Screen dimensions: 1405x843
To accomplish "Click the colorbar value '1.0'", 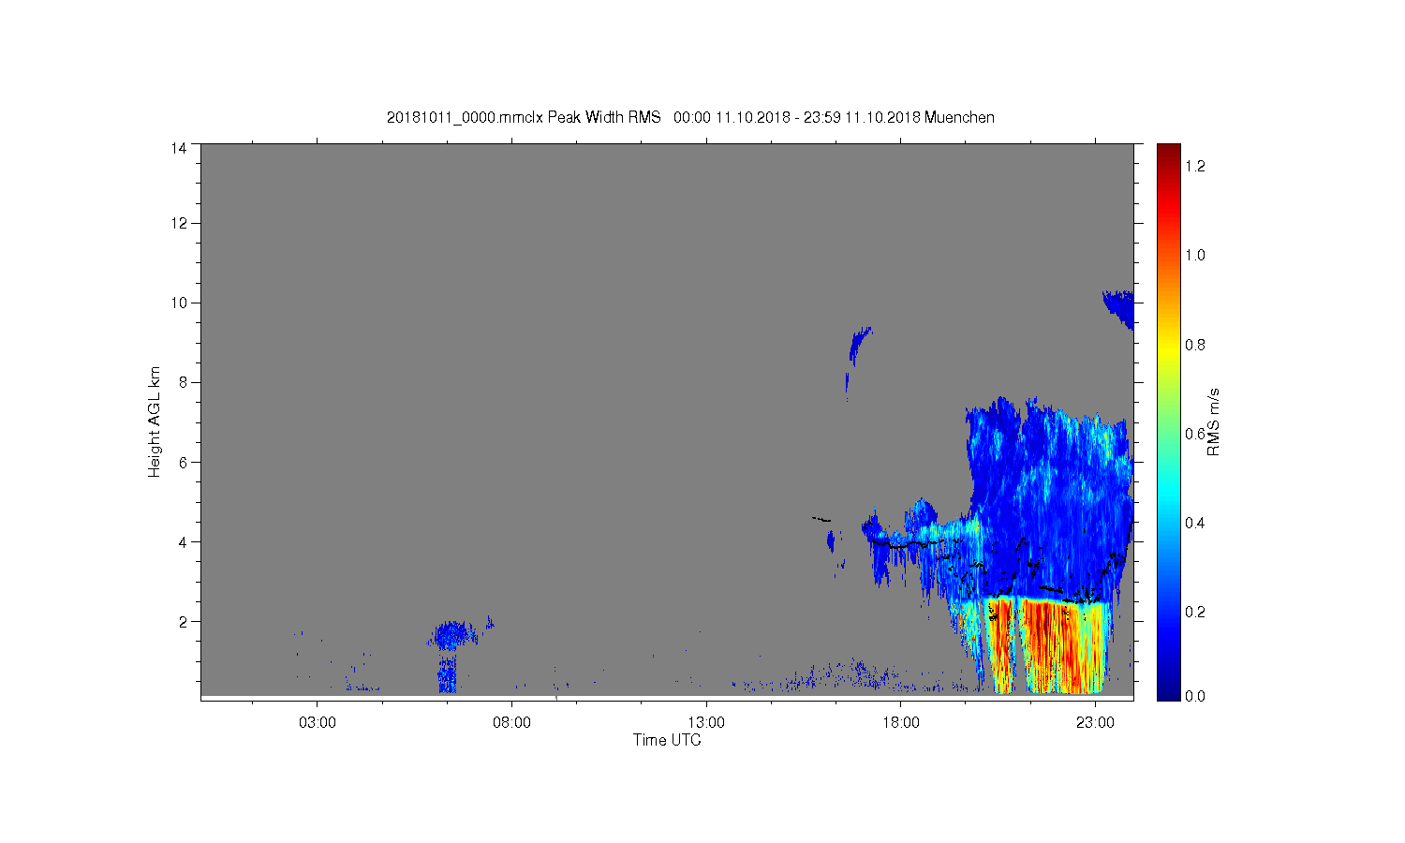I will click(1195, 255).
